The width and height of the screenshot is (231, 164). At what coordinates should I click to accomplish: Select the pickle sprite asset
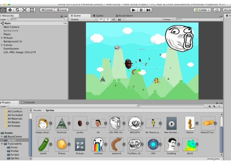[x=44, y=146]
